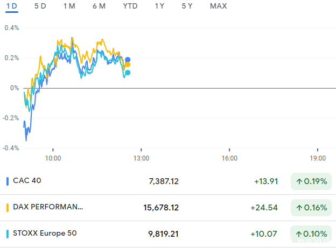This screenshot has width=336, height=248.
Task: Click the teal STOXX color marker
Action: [x=7, y=234]
